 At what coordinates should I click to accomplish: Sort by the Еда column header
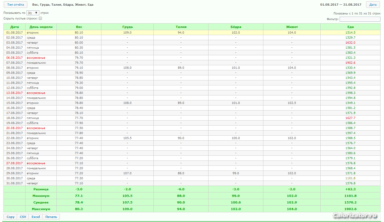pos(350,27)
